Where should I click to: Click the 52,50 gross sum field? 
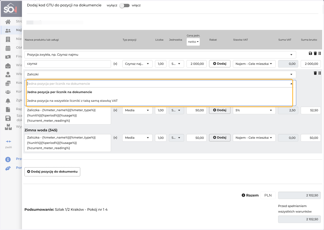(x=311, y=110)
